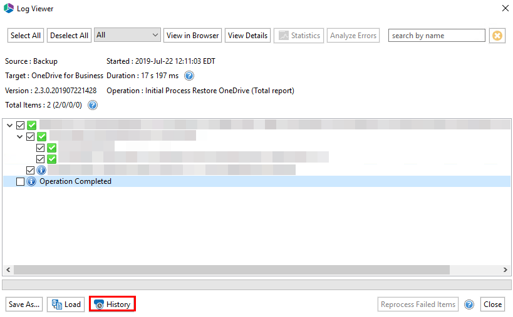Click the Select All button
Viewport: 513px width, 317px height.
click(26, 35)
